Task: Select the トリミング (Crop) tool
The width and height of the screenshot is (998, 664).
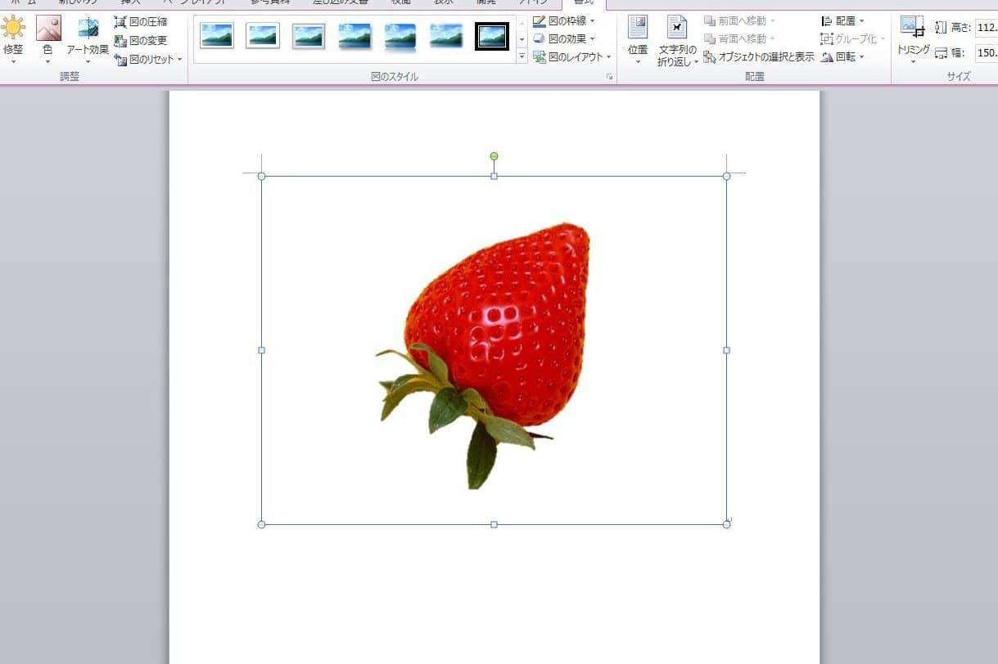Action: [913, 34]
